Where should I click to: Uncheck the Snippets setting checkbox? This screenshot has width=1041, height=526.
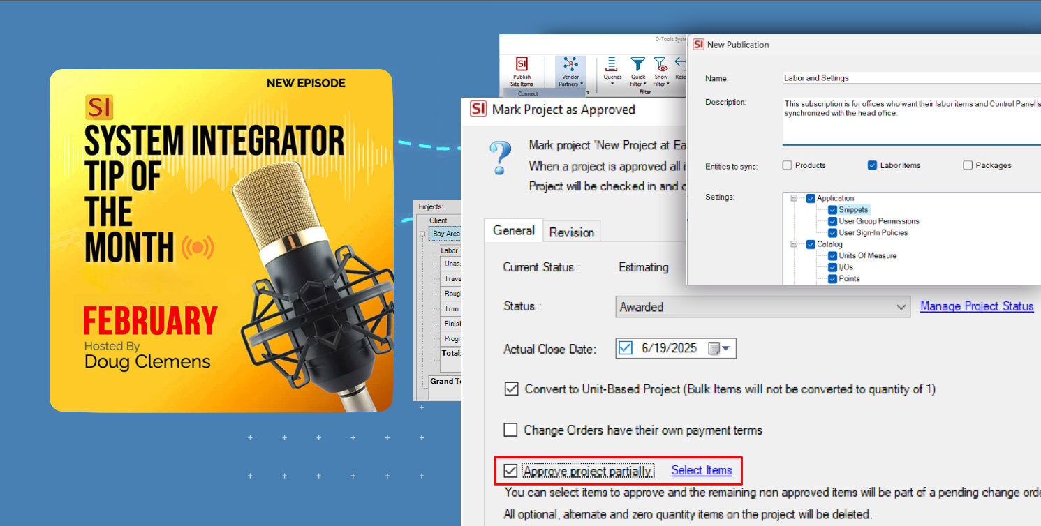tap(832, 209)
